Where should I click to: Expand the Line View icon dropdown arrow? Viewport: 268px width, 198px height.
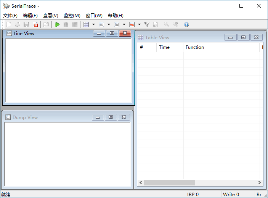pos(109,24)
